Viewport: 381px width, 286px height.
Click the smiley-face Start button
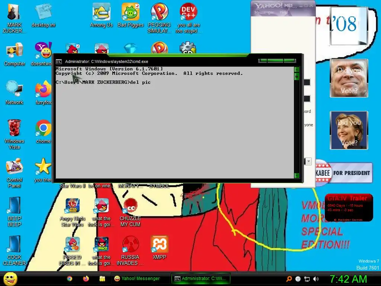pyautogui.click(x=10, y=279)
